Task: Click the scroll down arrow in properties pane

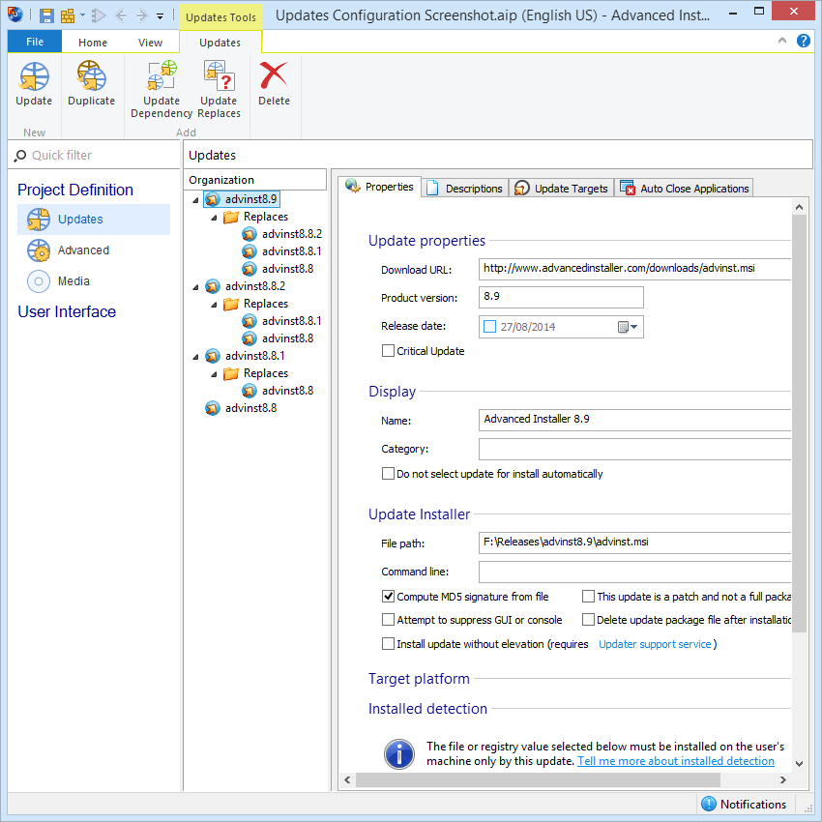Action: click(x=799, y=764)
